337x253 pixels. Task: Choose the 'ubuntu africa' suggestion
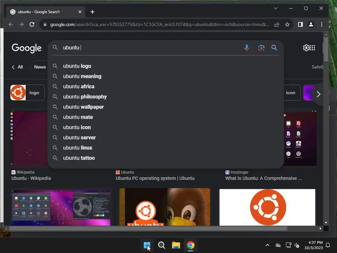coord(166,87)
